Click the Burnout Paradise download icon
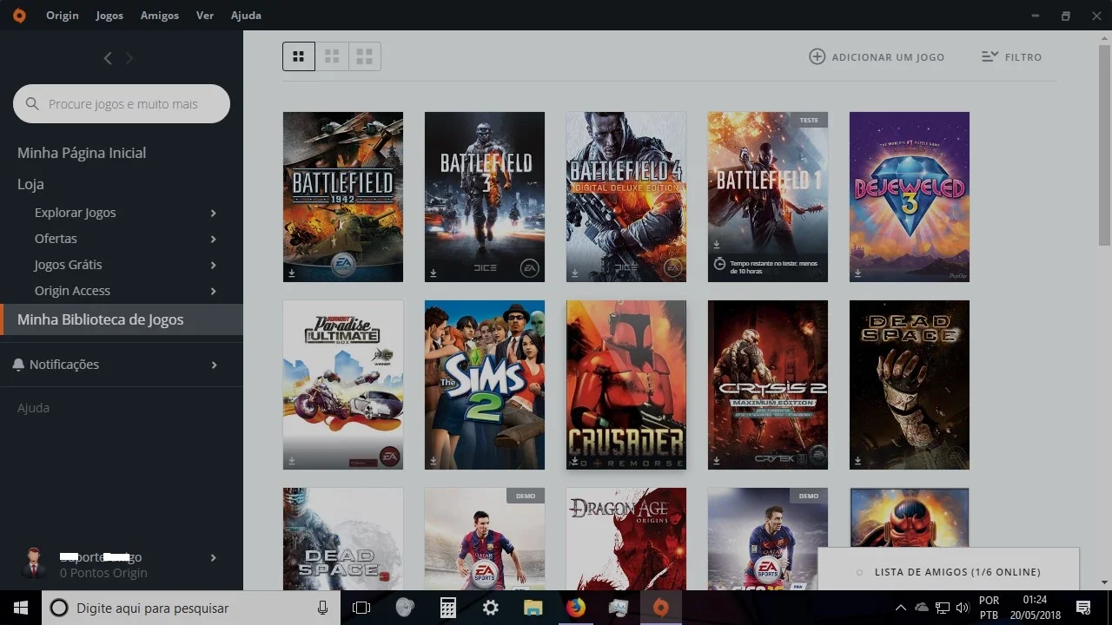This screenshot has width=1112, height=625. 292,461
